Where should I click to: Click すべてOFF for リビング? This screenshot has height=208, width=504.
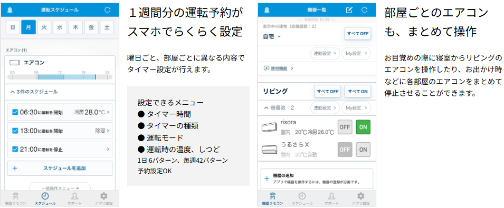coord(328,91)
